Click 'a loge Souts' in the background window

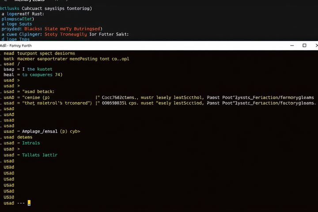(17, 24)
